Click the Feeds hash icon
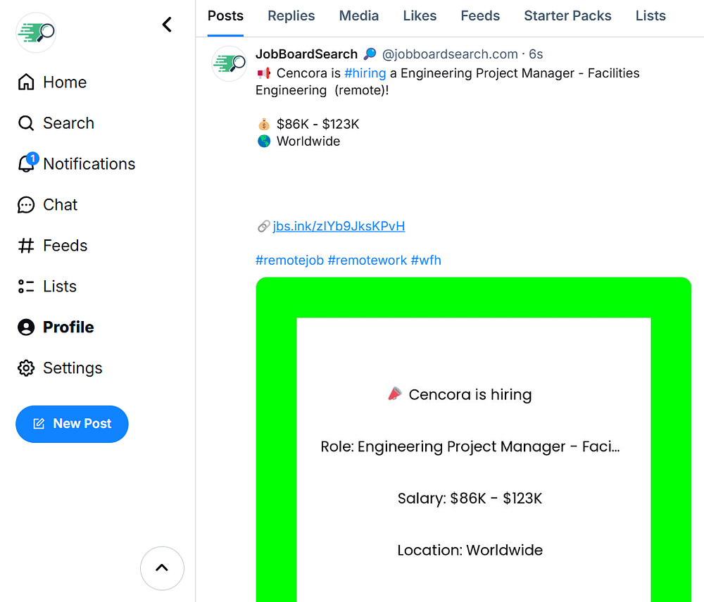Viewport: 704px width, 602px height. [x=26, y=246]
